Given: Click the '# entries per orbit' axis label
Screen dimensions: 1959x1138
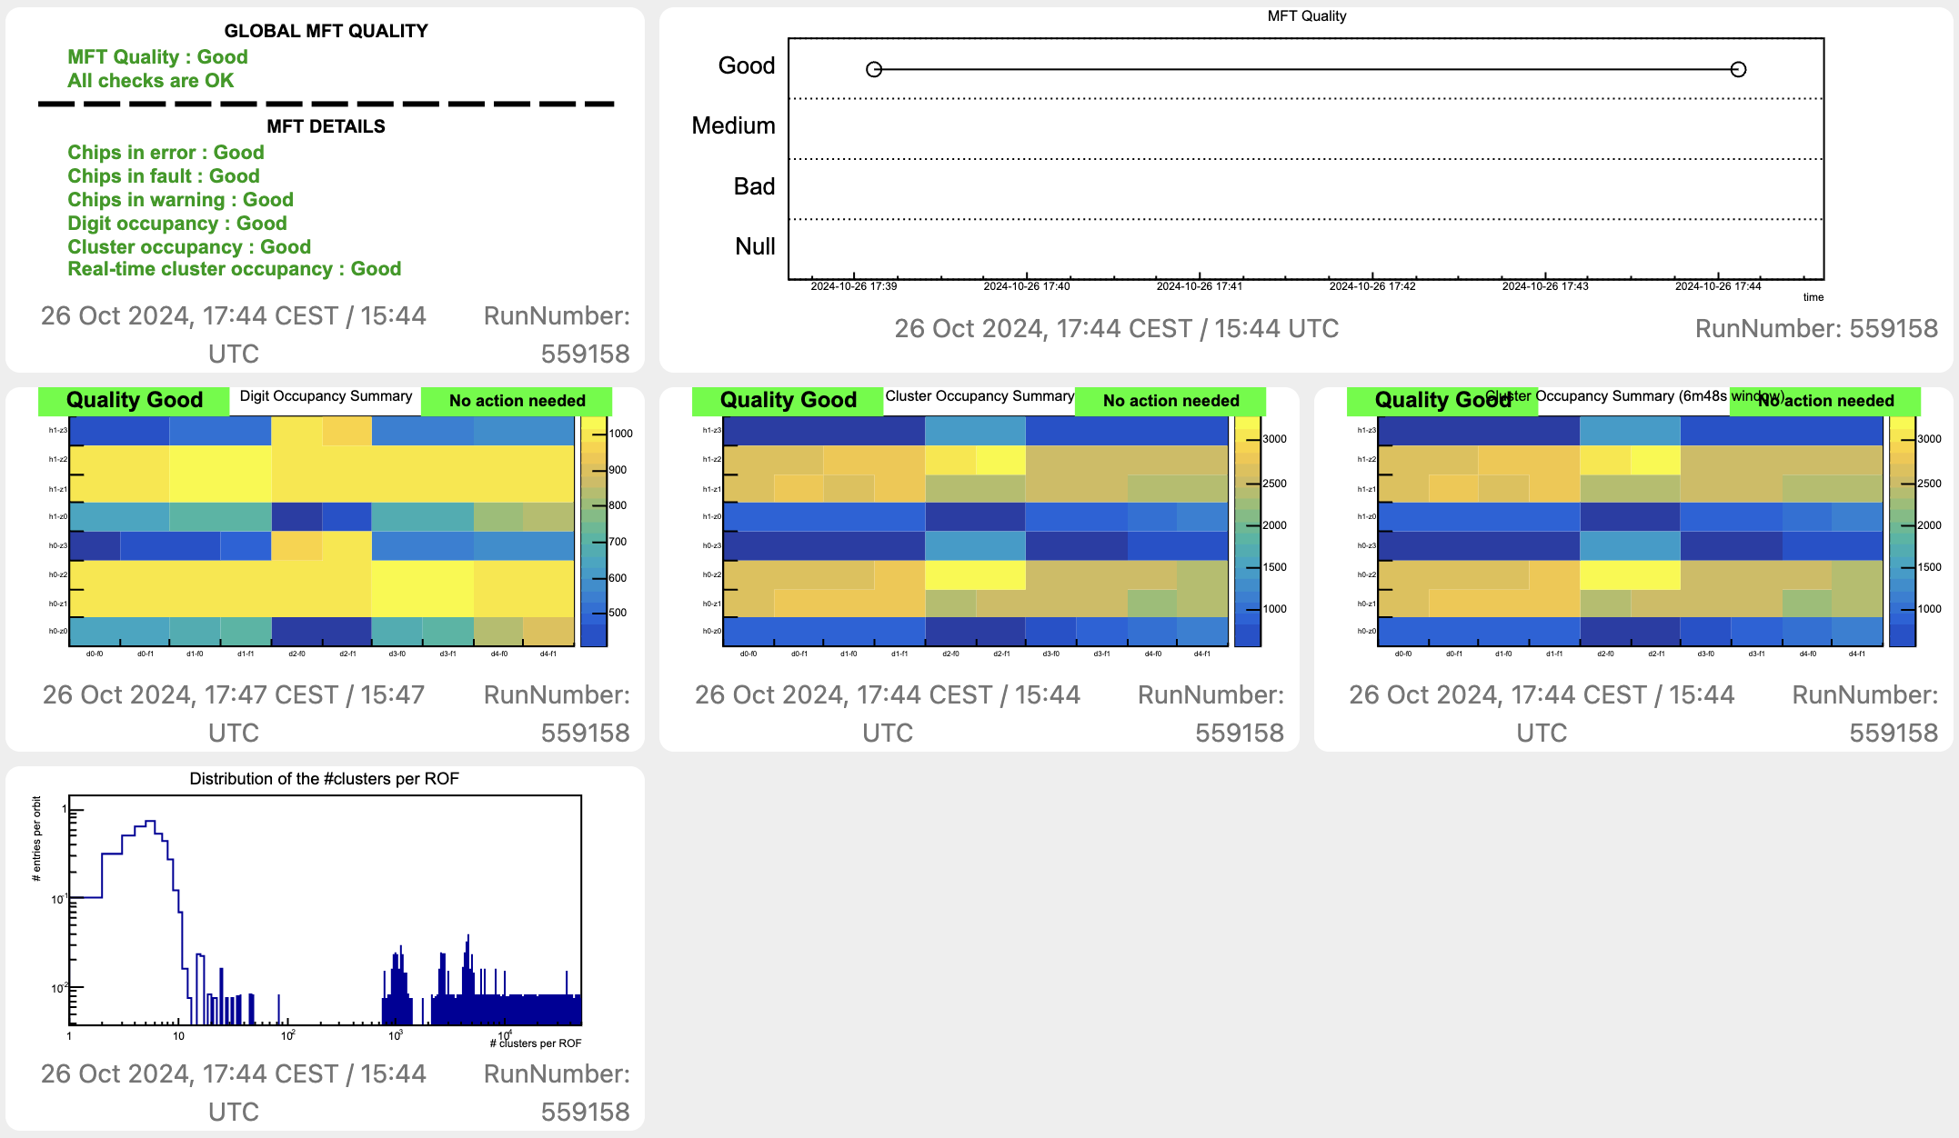Looking at the screenshot, I should [36, 839].
